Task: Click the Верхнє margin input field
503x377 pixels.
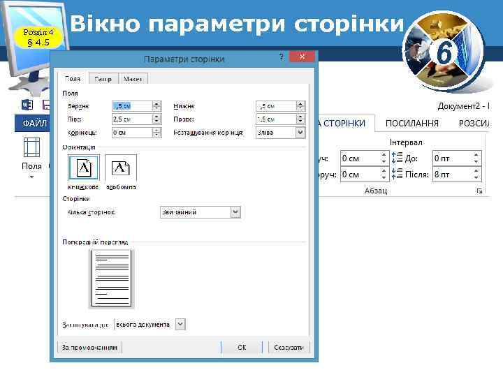Action: coord(132,106)
